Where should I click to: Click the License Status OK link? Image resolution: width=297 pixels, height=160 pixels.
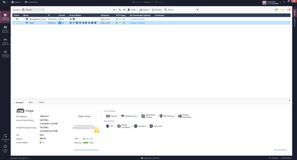coord(43,143)
